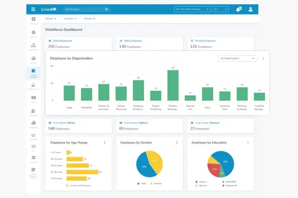Open the user profile icon
Image resolution: width=298 pixels, height=198 pixels.
(250, 9)
